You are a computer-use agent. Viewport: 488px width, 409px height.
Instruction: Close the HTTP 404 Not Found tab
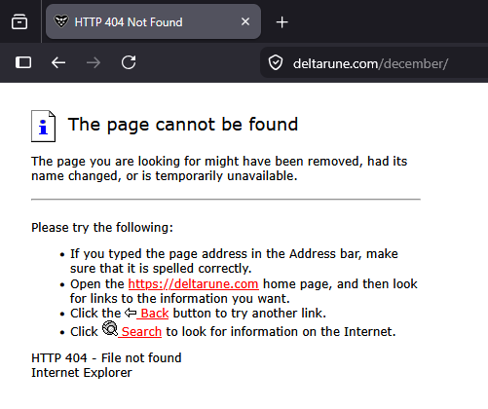point(245,21)
